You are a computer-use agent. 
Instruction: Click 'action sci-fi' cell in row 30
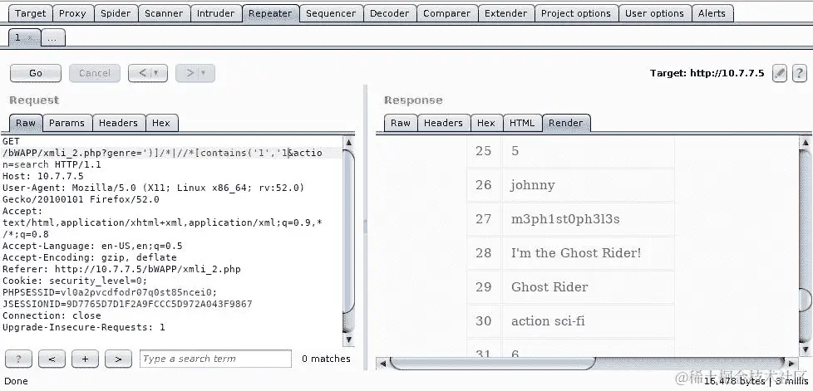[x=588, y=321]
